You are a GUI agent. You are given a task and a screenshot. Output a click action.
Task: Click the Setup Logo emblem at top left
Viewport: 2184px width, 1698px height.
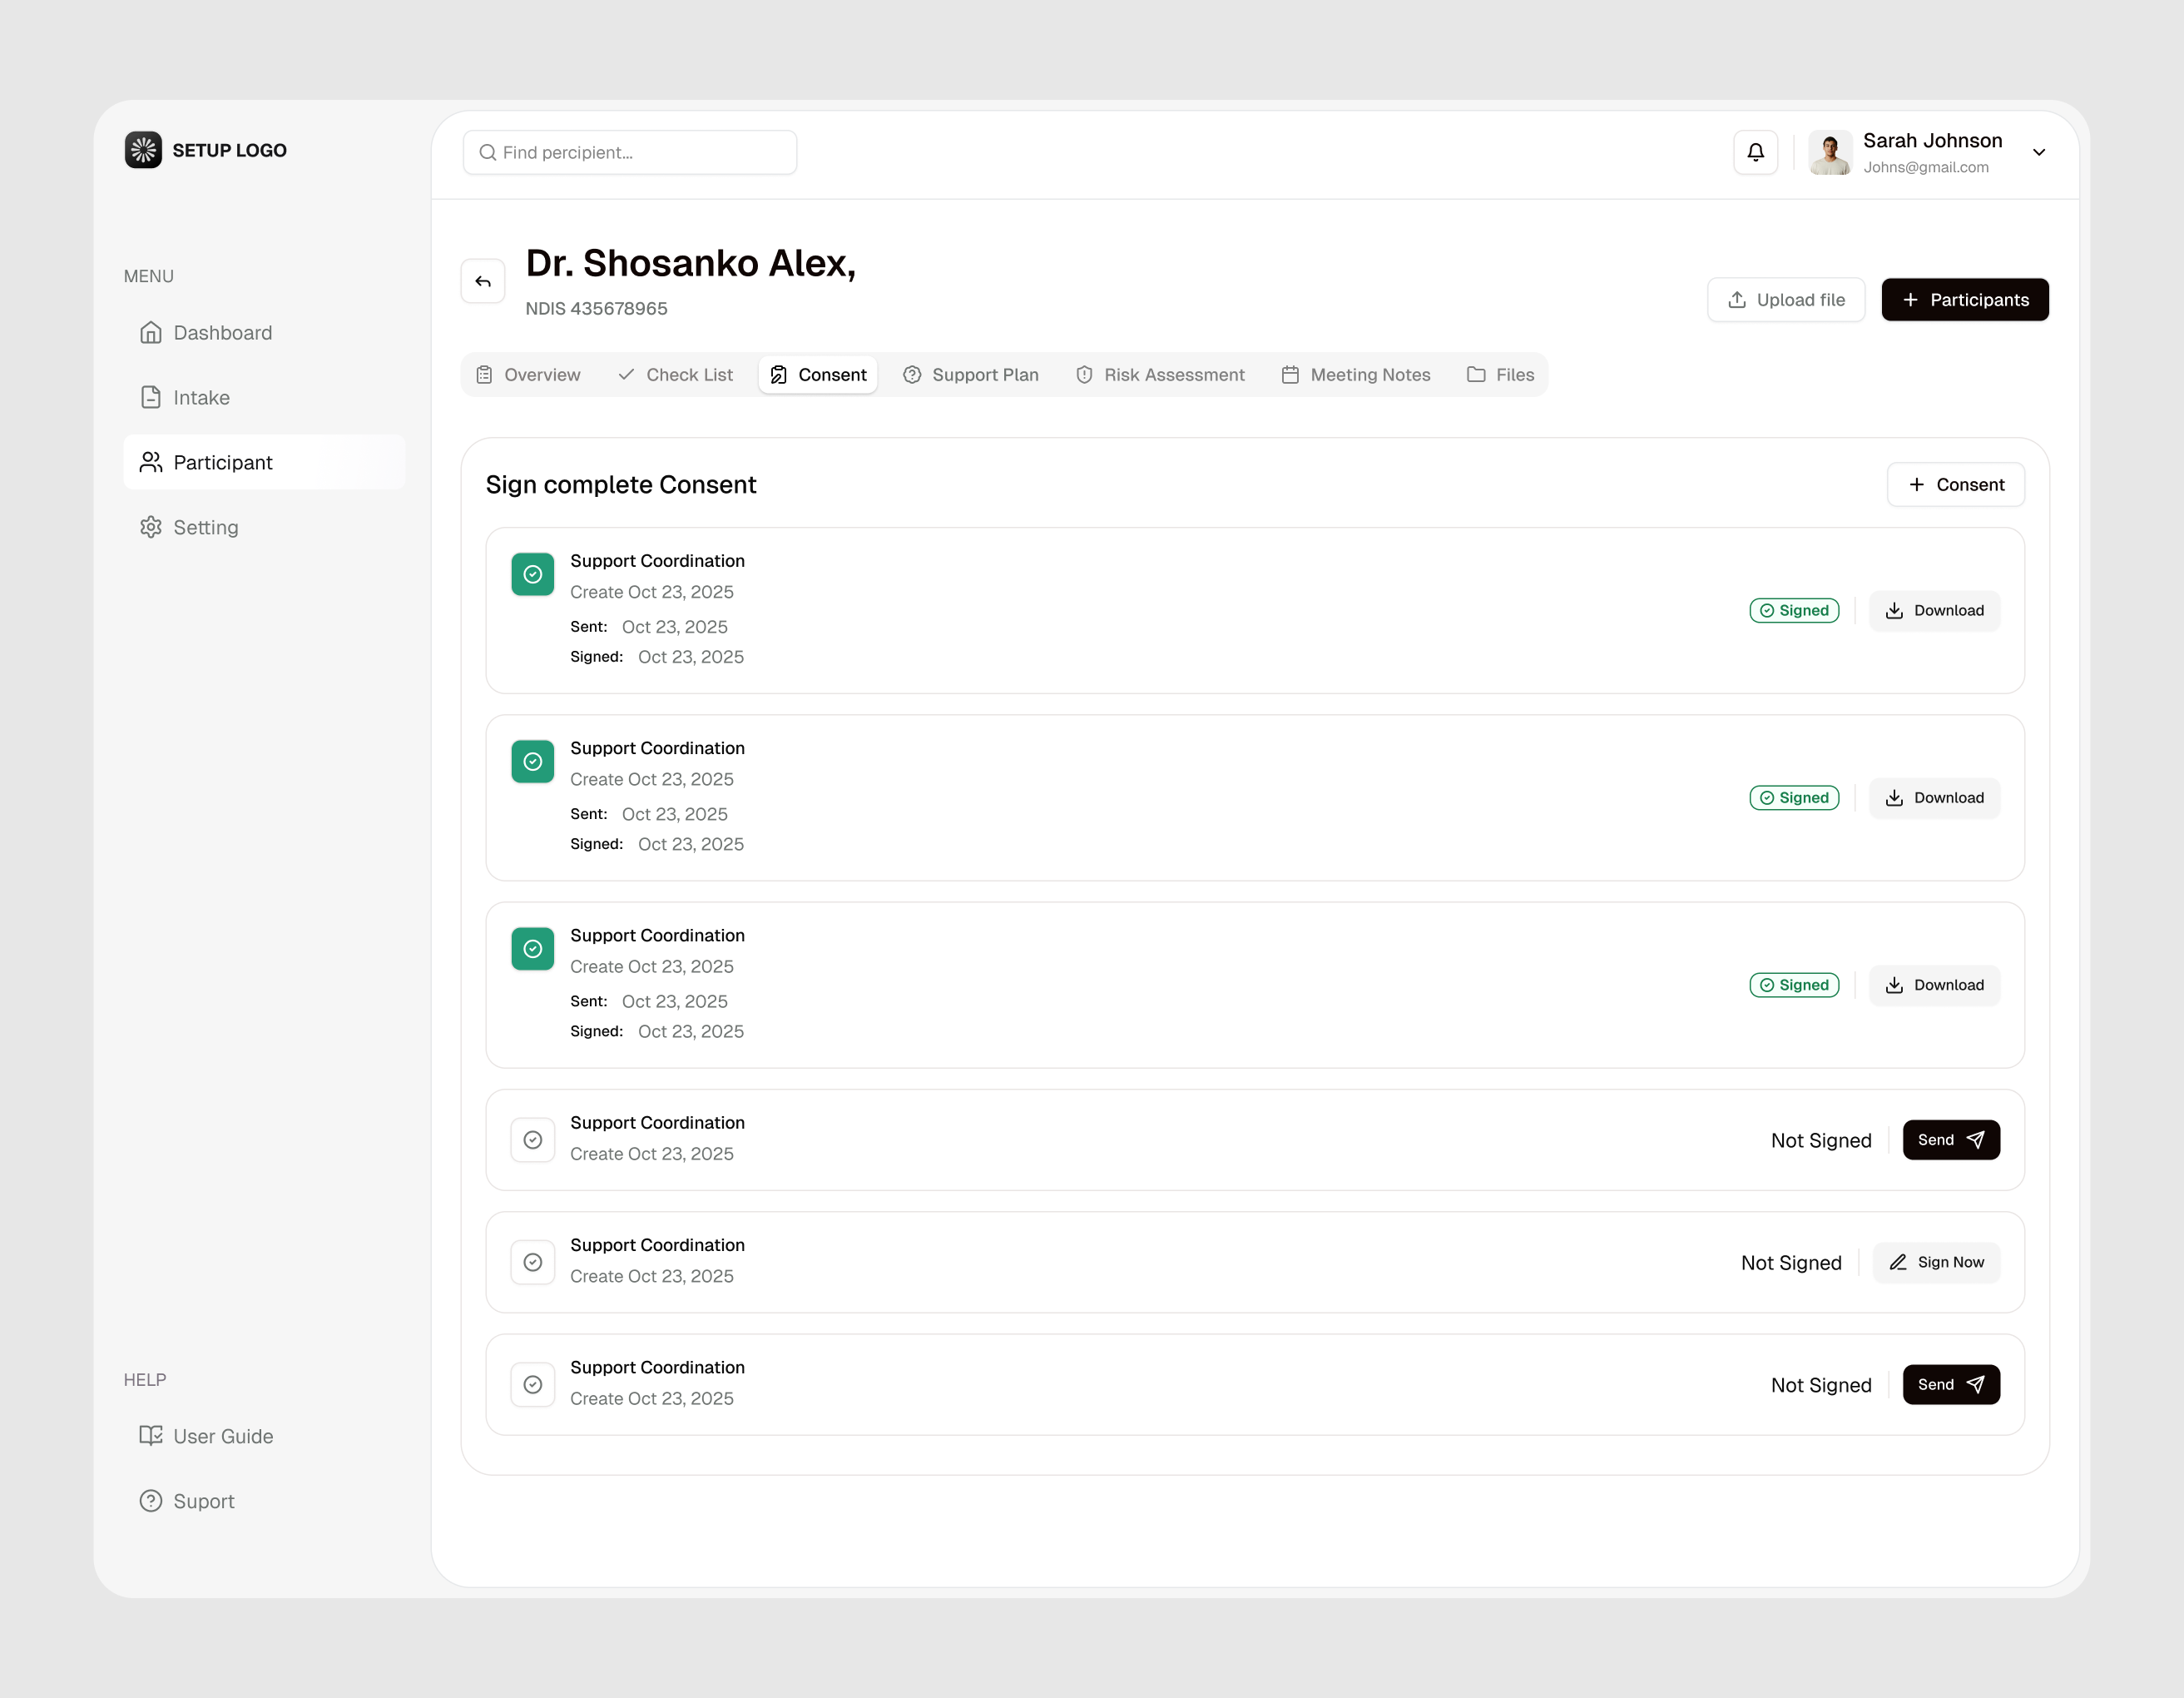point(143,149)
